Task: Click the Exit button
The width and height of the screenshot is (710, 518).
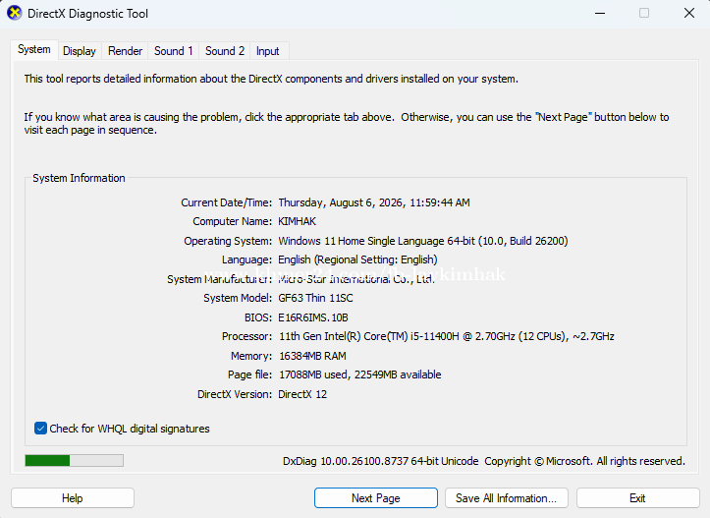Action: 637,498
